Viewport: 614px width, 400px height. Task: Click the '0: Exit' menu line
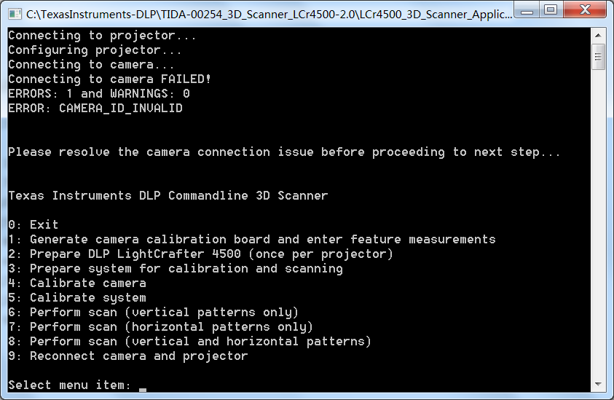tap(34, 224)
